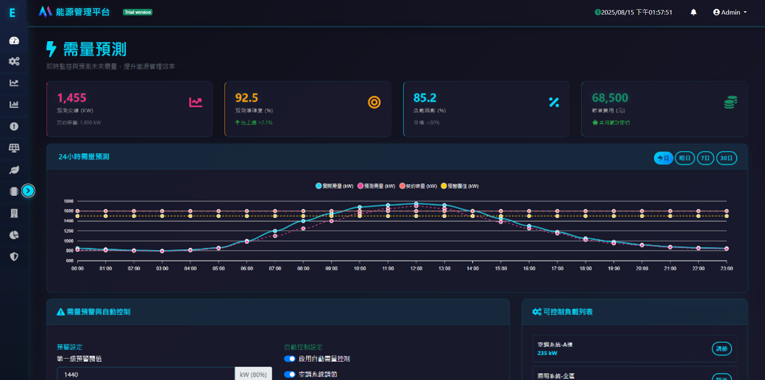This screenshot has width=765, height=380.
Task: Open the gears settings sidebar icon
Action: point(14,61)
